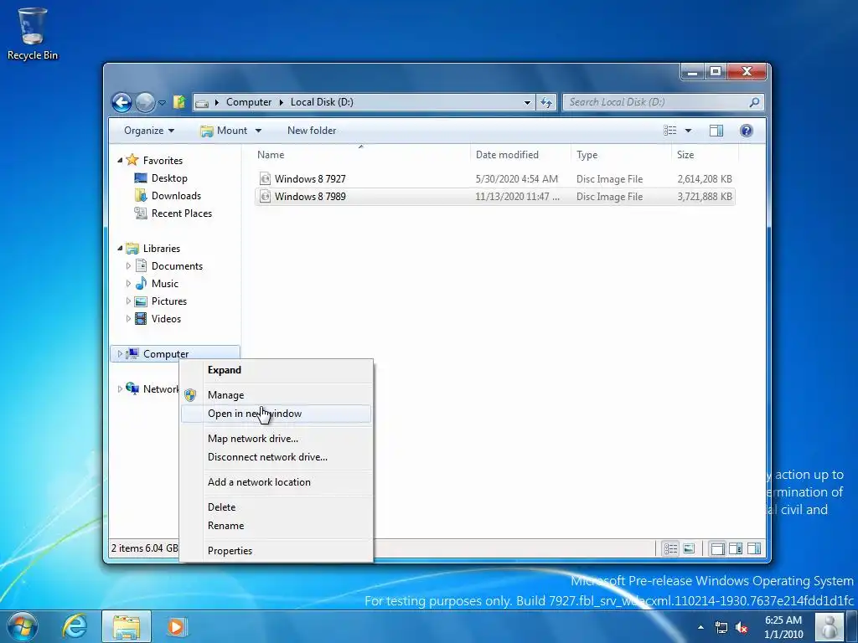Image resolution: width=858 pixels, height=643 pixels.
Task: Open the Mount dropdown arrow
Action: click(258, 131)
